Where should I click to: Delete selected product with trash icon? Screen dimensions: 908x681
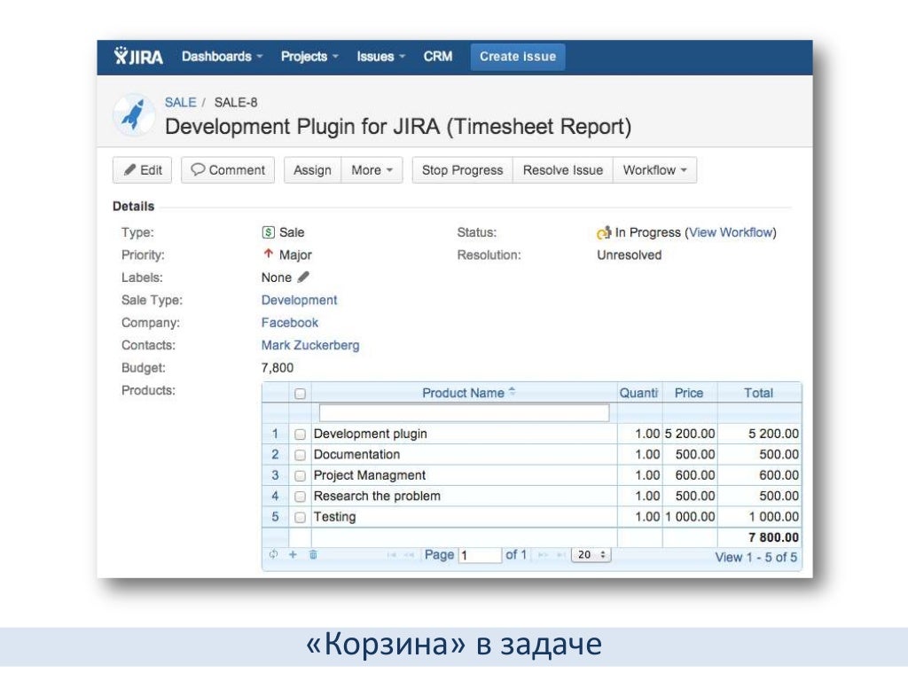(313, 554)
